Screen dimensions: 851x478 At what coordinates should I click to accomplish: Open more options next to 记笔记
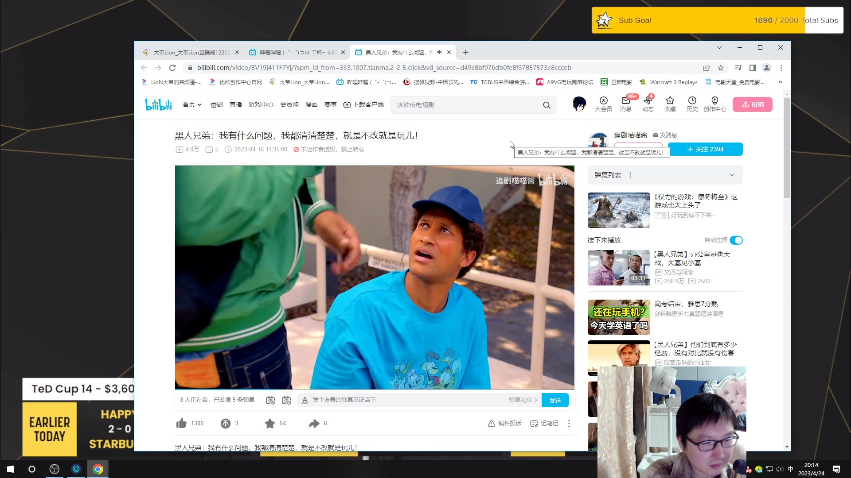(569, 424)
